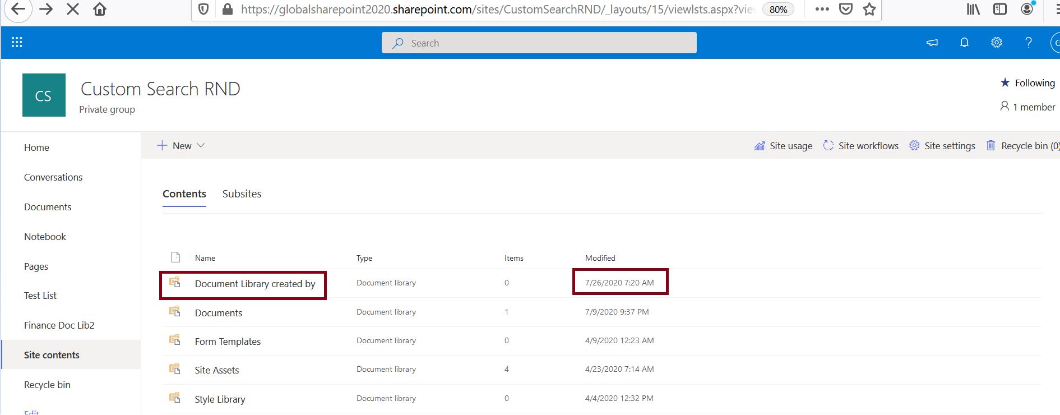Open Documents in left navigation
This screenshot has width=1060, height=415.
48,207
